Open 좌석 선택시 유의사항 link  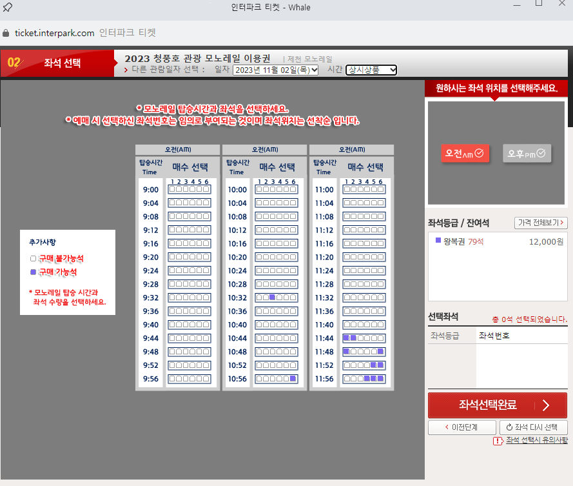click(x=537, y=440)
